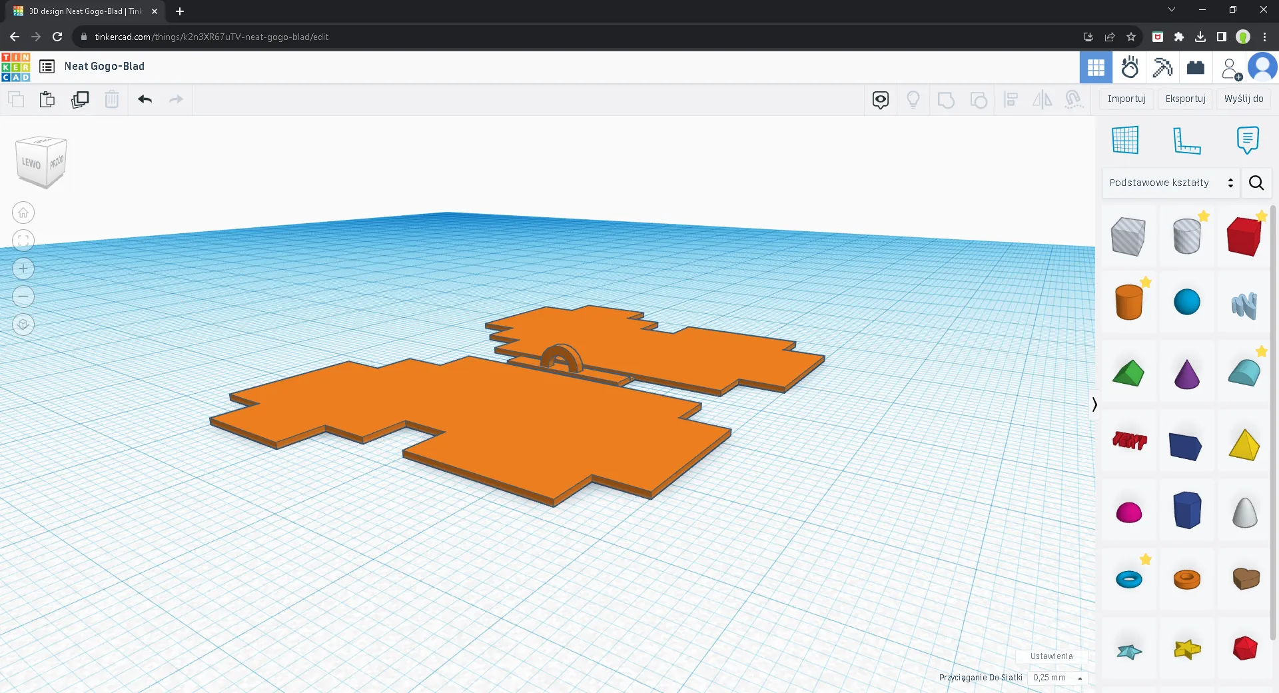Open the snap grid 0,25 mm dropdown
This screenshot has height=693, width=1279.
1057,678
